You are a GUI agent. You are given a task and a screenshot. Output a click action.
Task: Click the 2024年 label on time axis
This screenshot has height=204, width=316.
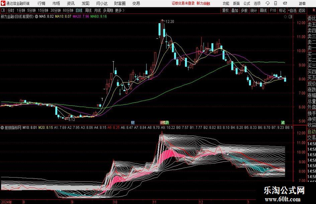6,202
